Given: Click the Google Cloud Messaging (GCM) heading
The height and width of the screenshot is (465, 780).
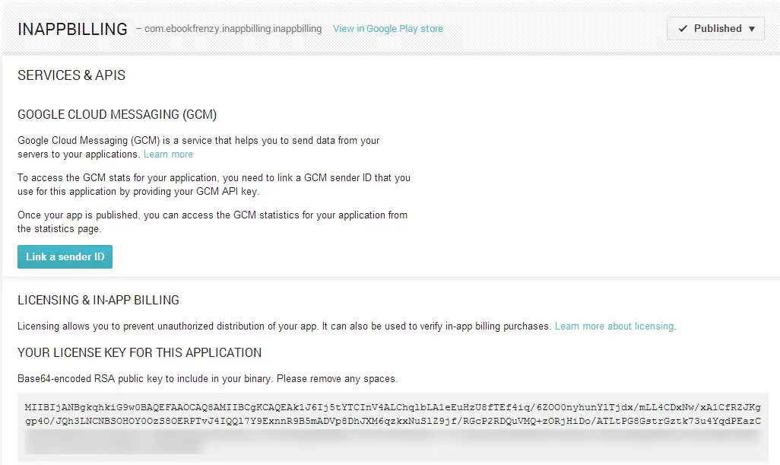Looking at the screenshot, I should point(117,115).
